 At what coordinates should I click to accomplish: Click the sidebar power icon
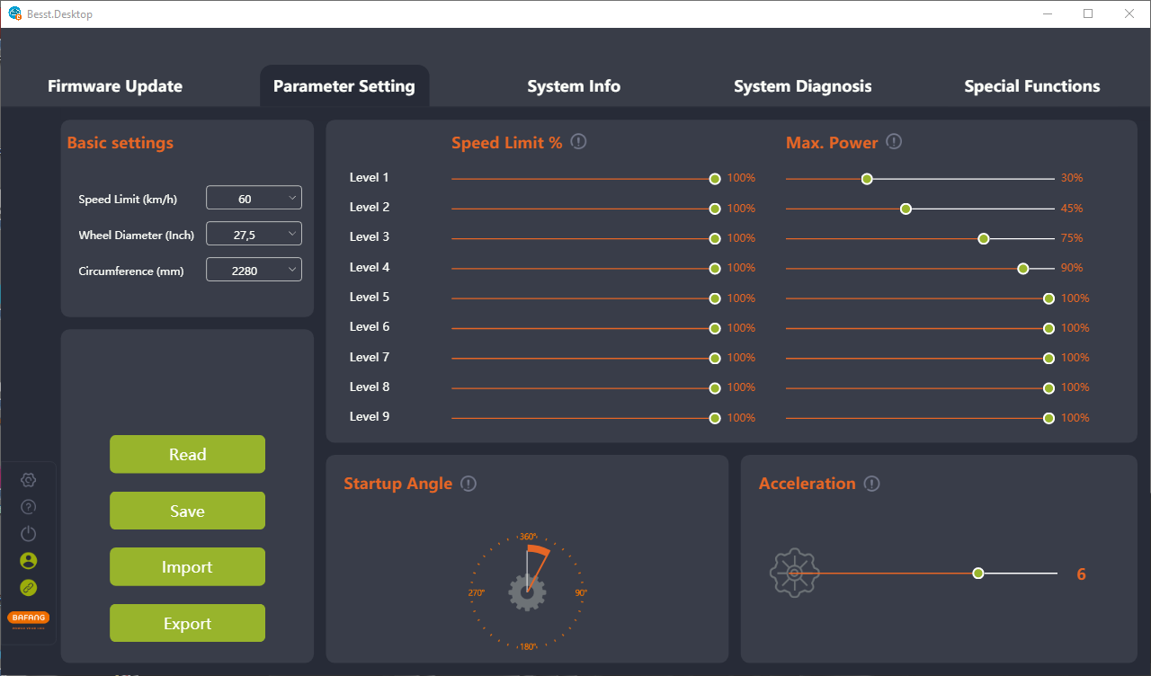coord(28,534)
